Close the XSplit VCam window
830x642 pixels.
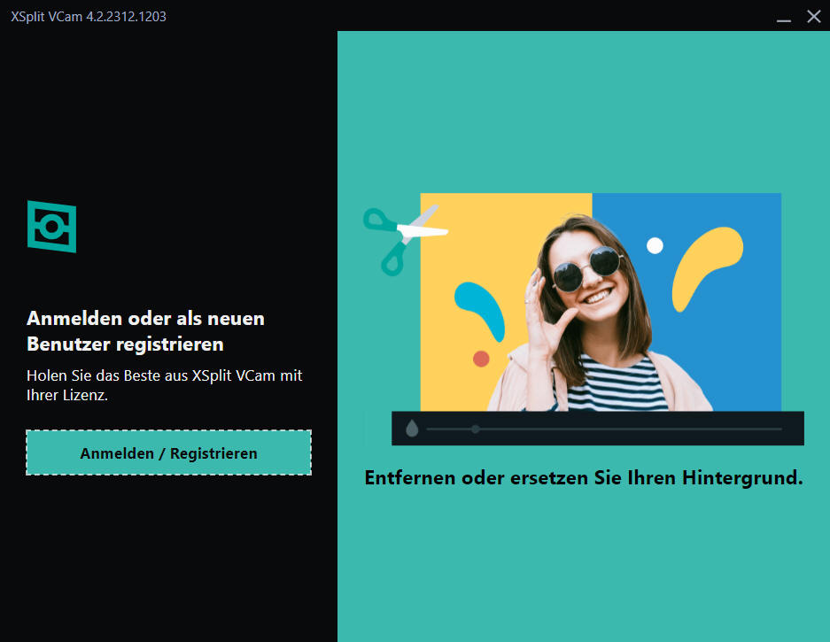813,17
